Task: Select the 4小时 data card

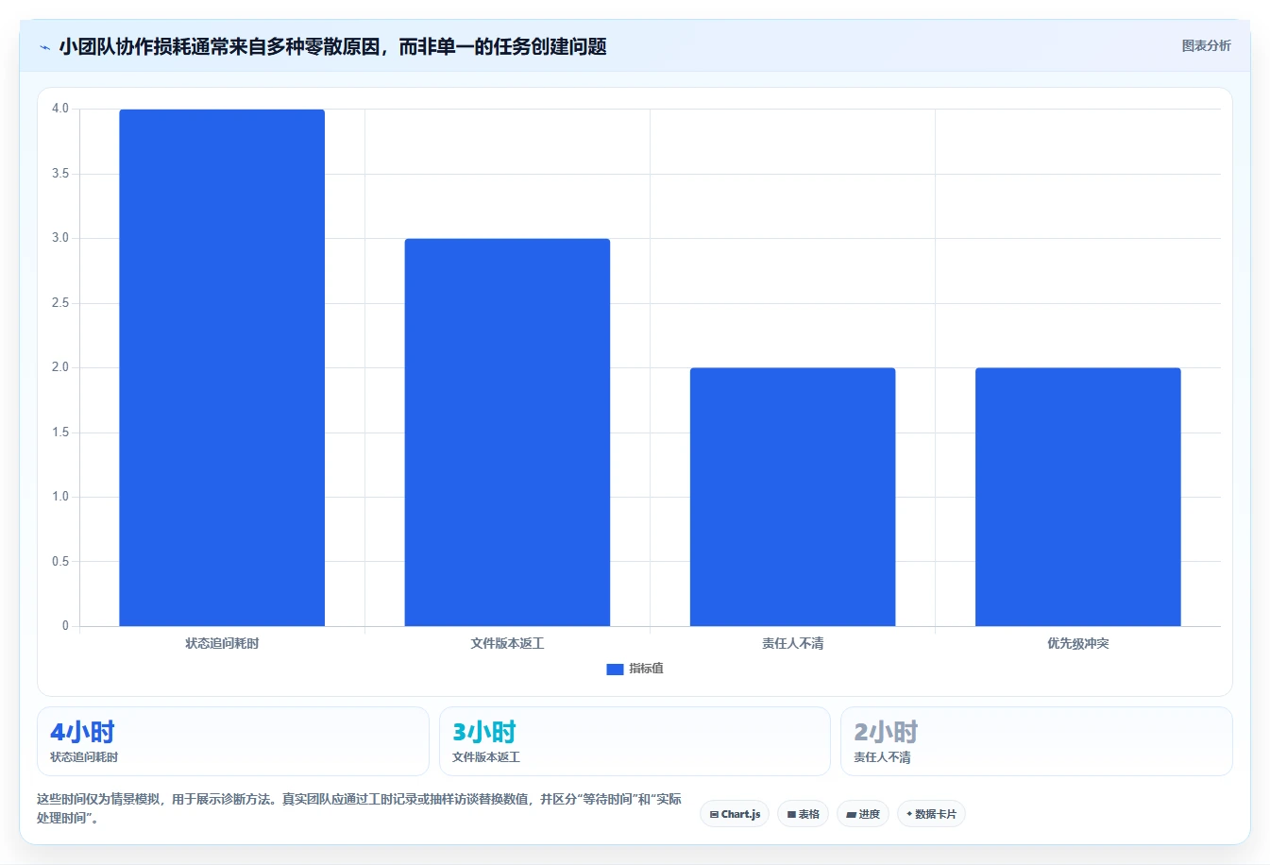Action: pos(233,741)
